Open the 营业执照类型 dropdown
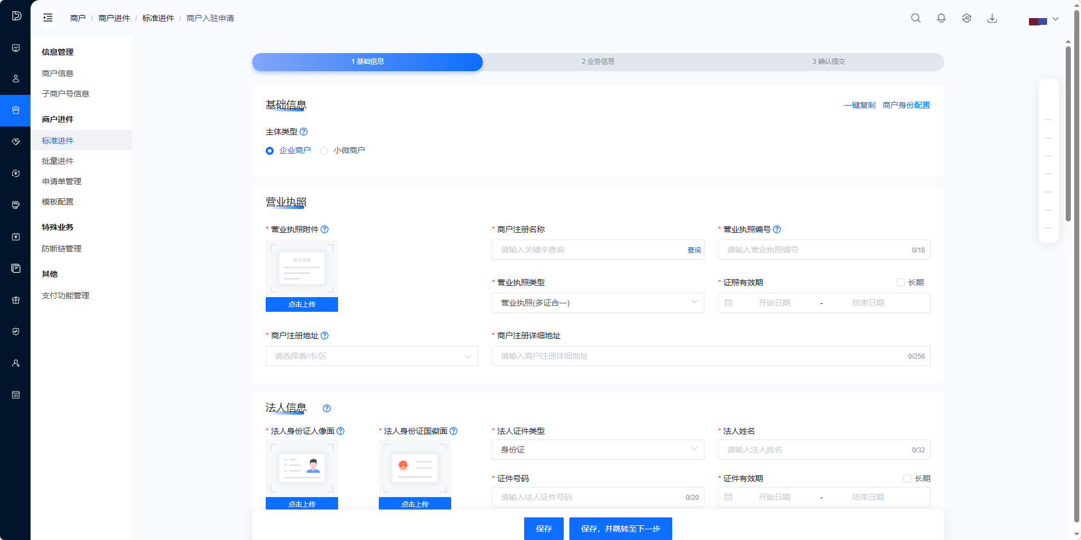 point(598,303)
